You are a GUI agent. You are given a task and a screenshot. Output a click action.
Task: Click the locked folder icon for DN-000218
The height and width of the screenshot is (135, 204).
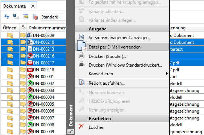tap(10, 70)
